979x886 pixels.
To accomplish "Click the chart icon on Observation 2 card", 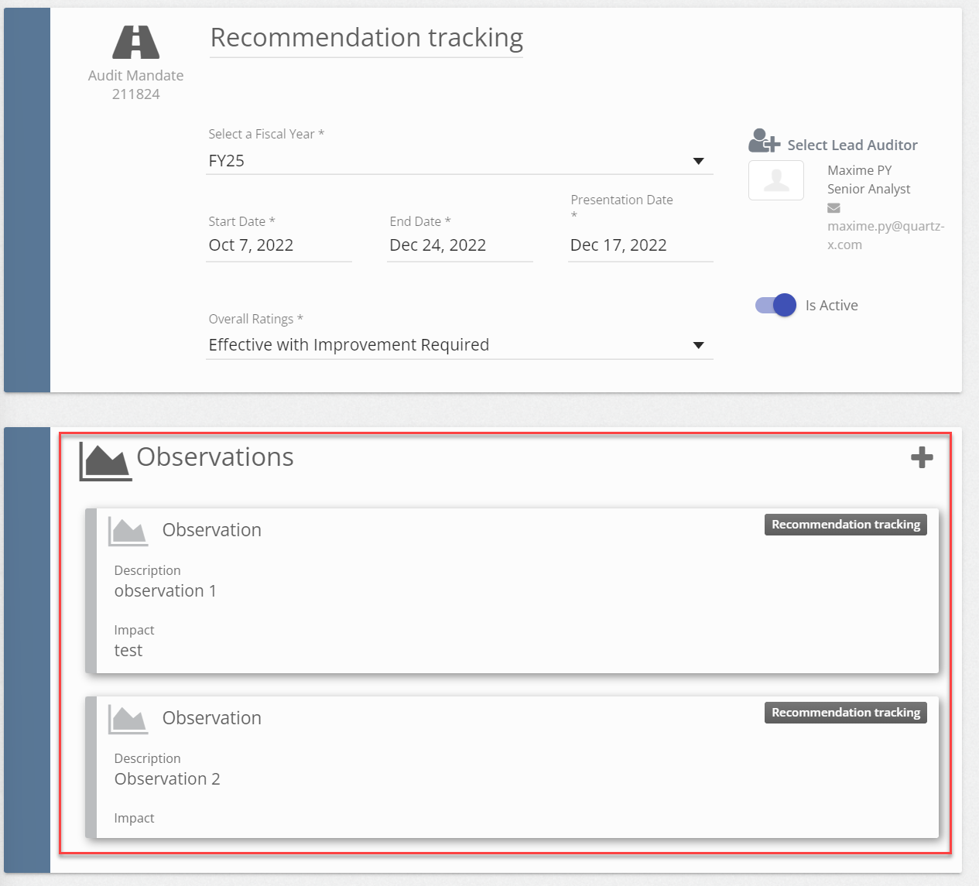I will (x=128, y=720).
